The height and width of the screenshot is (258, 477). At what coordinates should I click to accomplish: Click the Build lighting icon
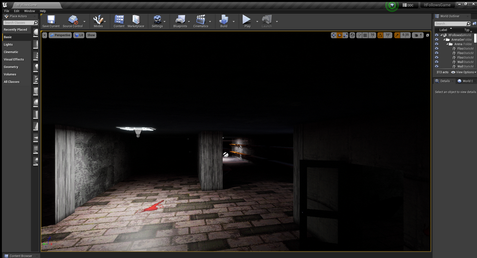point(224,19)
